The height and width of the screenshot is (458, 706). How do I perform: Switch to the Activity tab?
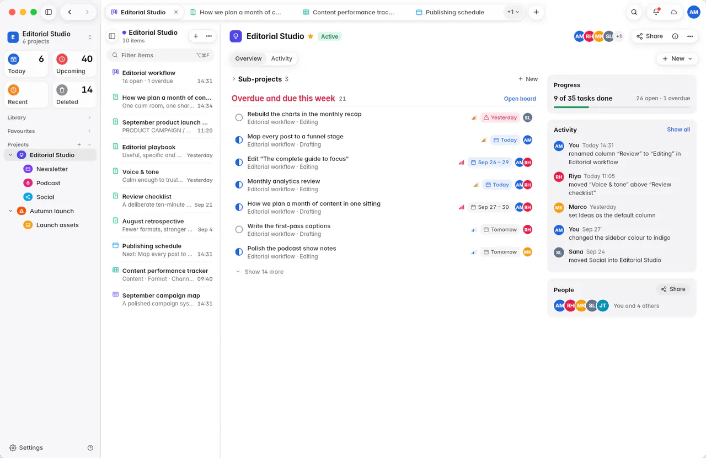click(281, 58)
